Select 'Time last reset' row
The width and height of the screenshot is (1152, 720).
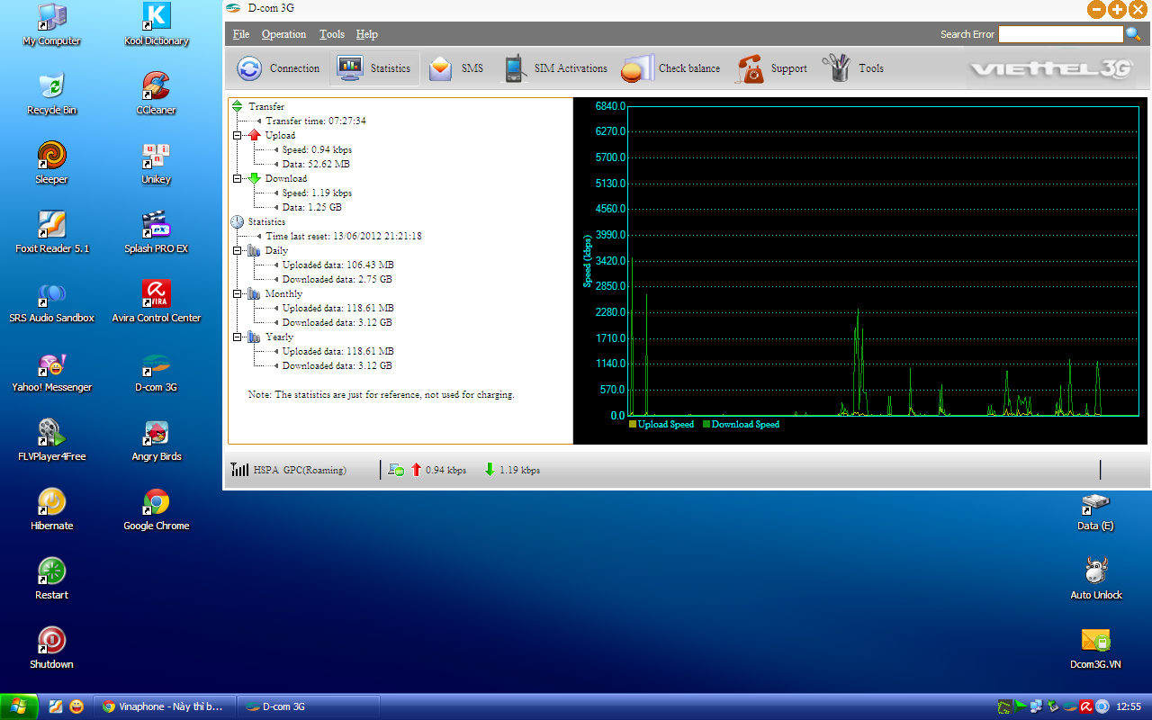[344, 236]
